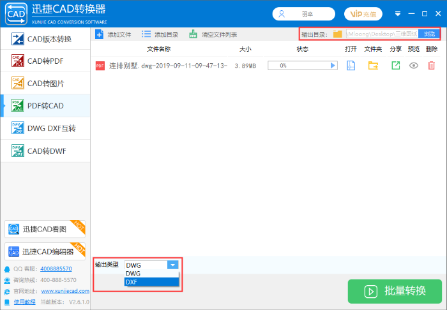Click the output directory folder icon
This screenshot has height=310, width=447.
coord(338,34)
